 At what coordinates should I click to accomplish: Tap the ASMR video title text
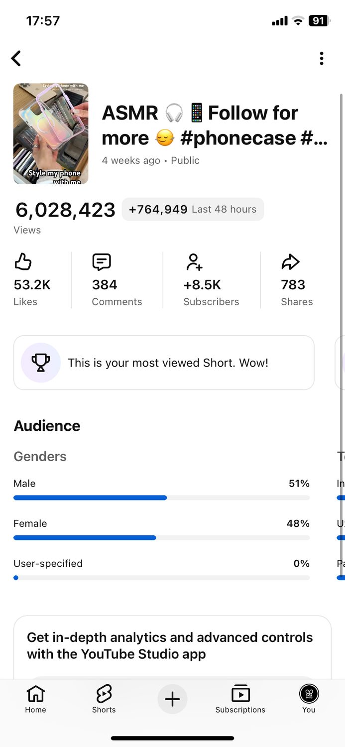pyautogui.click(x=215, y=125)
